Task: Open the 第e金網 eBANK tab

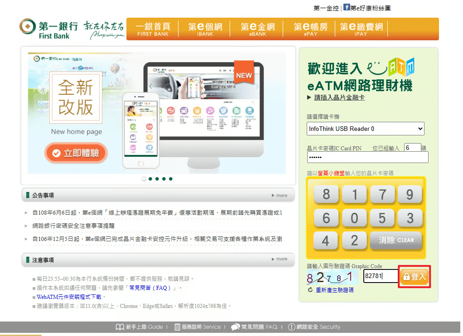Action: pos(257,29)
